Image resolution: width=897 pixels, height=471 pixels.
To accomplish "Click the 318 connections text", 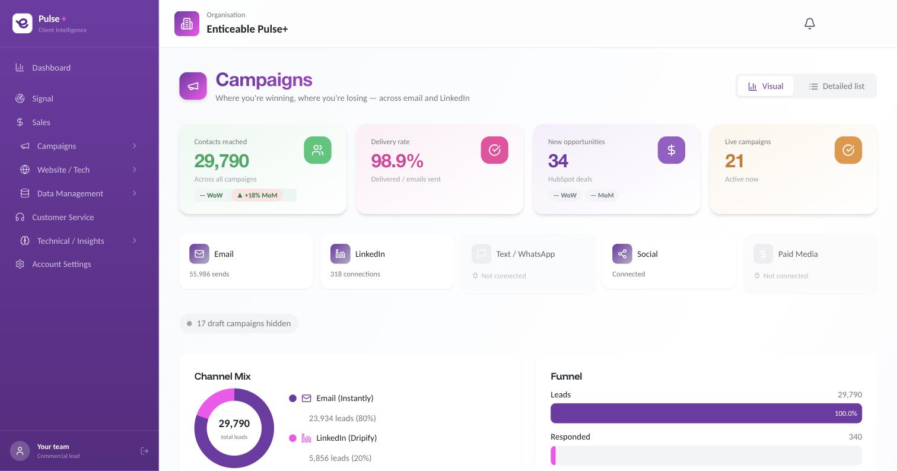I will (x=355, y=274).
